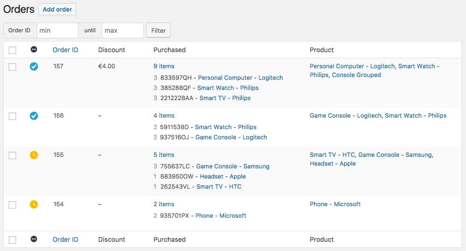Screen dimensions: 466x251
Task: Open the 9 items link
Action: click(x=164, y=66)
